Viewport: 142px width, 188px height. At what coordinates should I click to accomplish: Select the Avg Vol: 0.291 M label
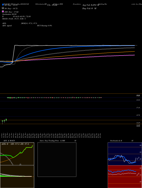(91, 5)
